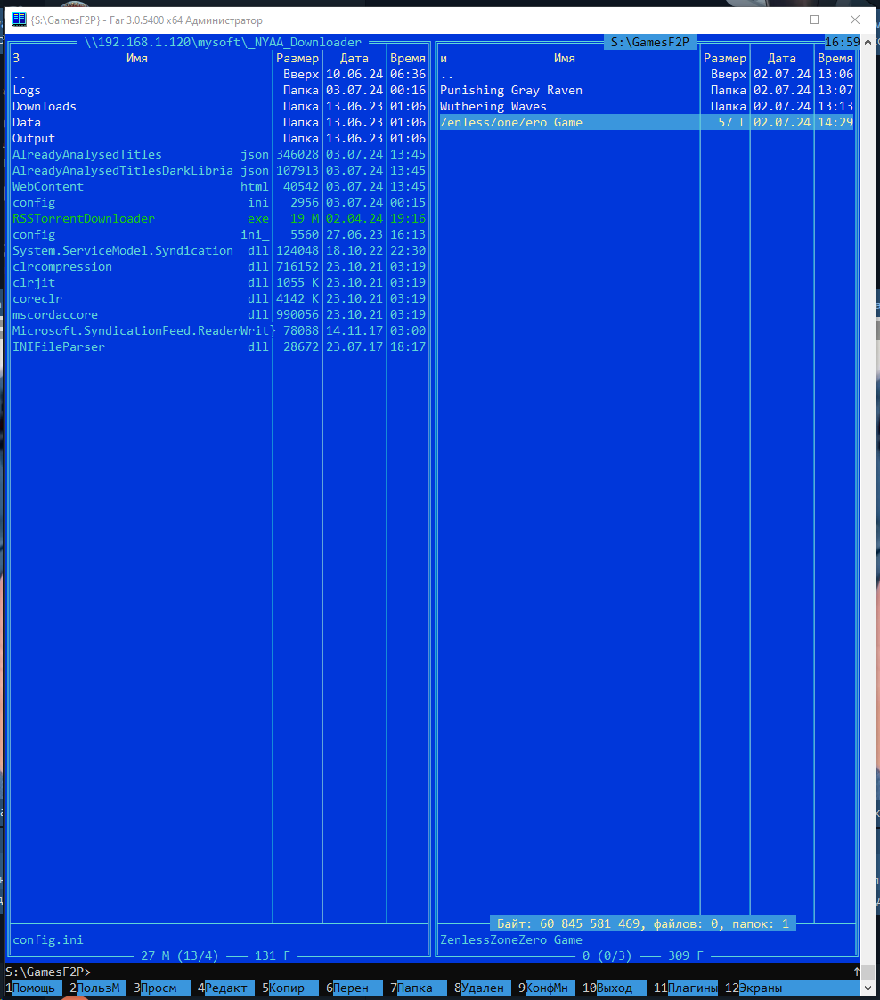This screenshot has height=1000, width=880.
Task: Select the Output folder row
Action: click(x=219, y=138)
